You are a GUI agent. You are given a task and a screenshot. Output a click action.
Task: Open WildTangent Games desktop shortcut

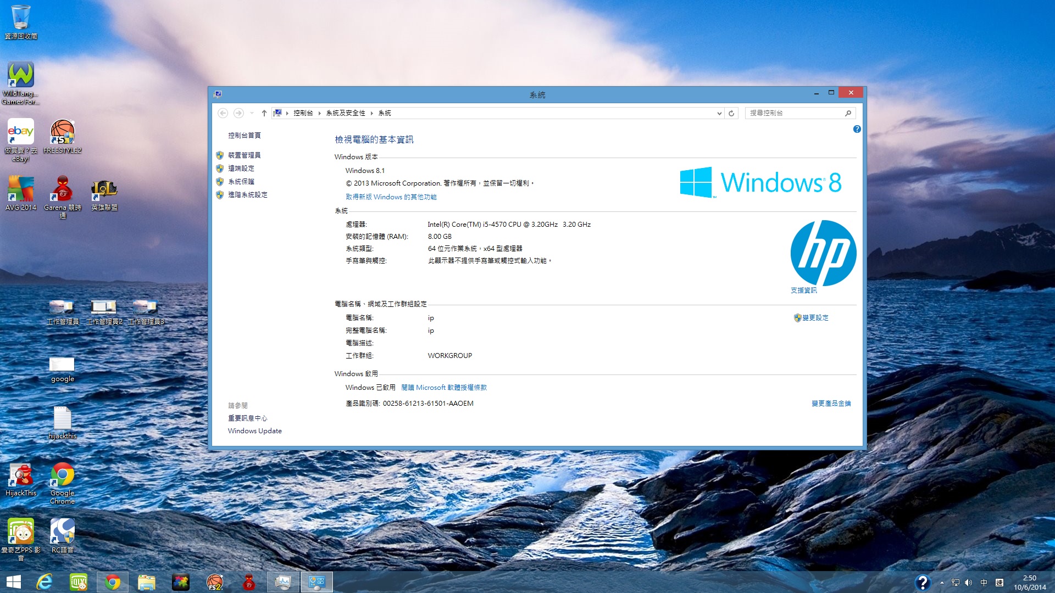pyautogui.click(x=21, y=82)
